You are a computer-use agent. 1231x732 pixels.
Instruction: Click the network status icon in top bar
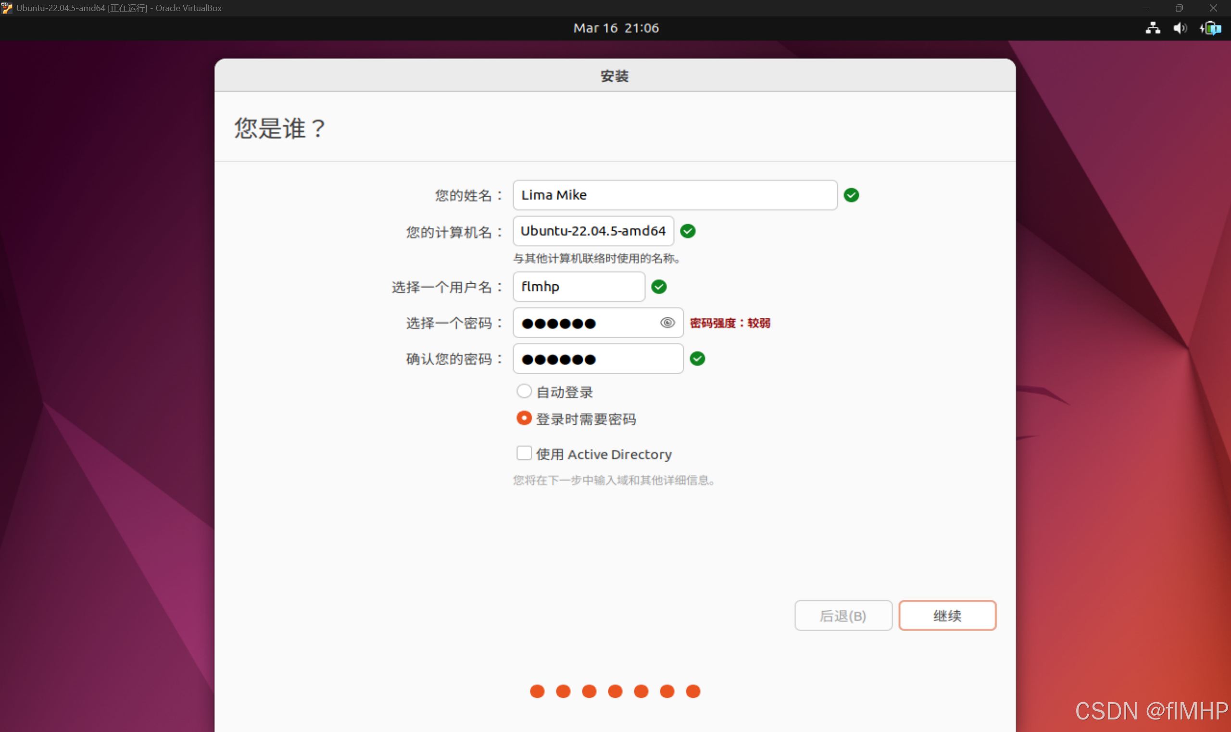pyautogui.click(x=1152, y=28)
